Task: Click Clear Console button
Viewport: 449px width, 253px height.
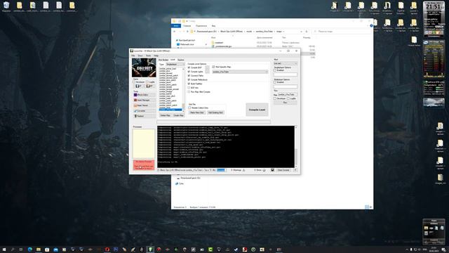Action: click(x=283, y=170)
